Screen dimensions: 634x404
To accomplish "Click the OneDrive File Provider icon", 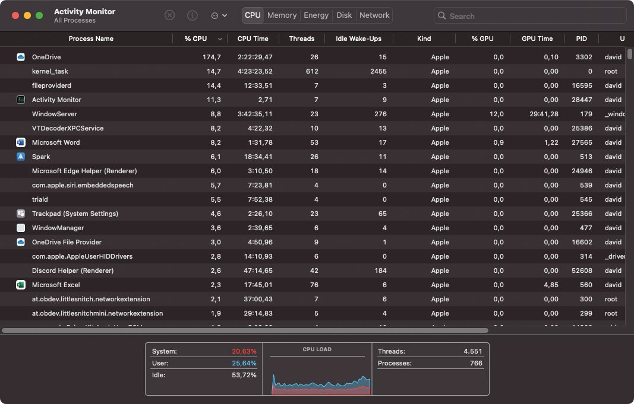I will point(21,242).
